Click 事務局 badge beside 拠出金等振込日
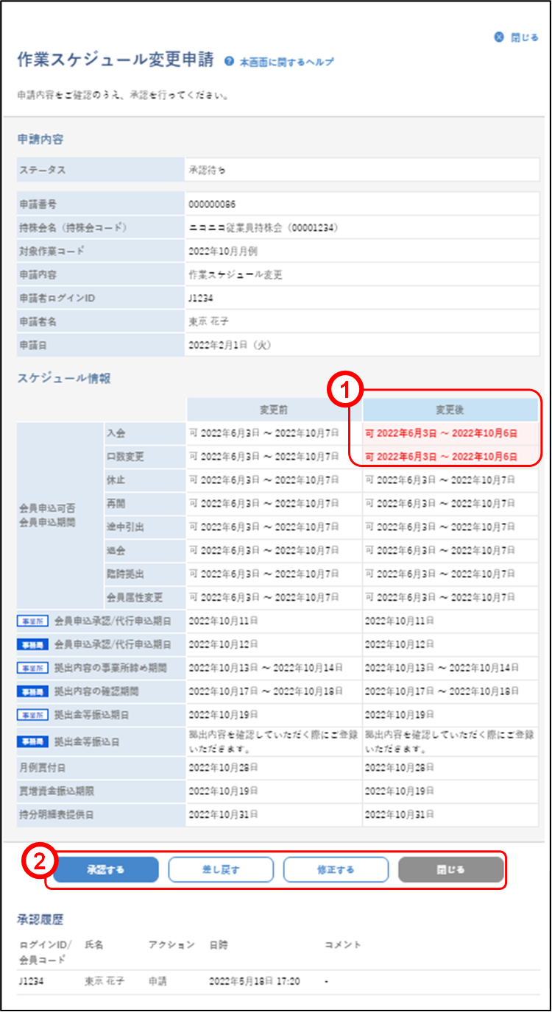This screenshot has width=552, height=1012. [x=32, y=741]
